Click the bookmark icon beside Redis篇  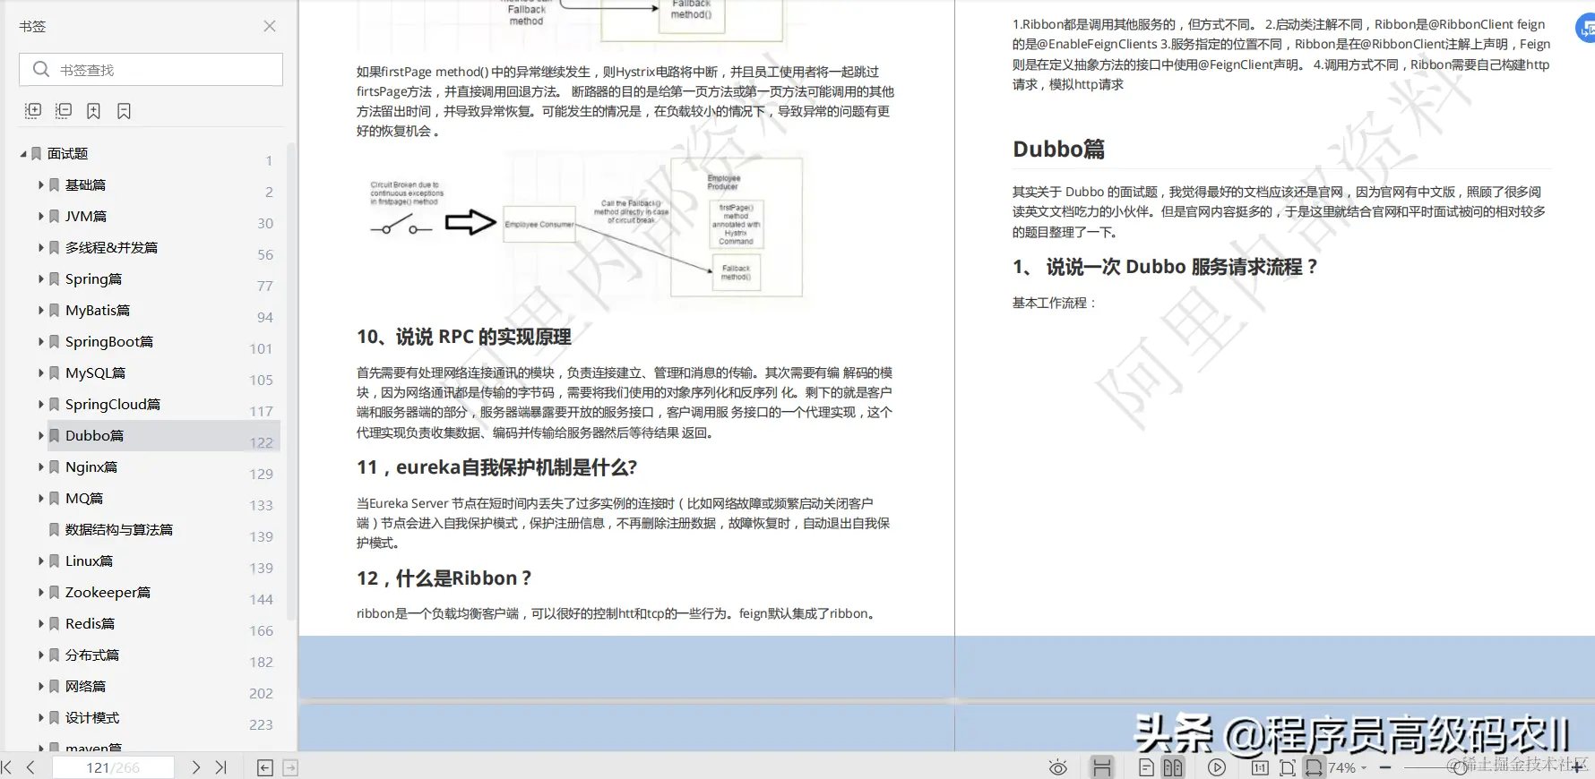[x=55, y=623]
